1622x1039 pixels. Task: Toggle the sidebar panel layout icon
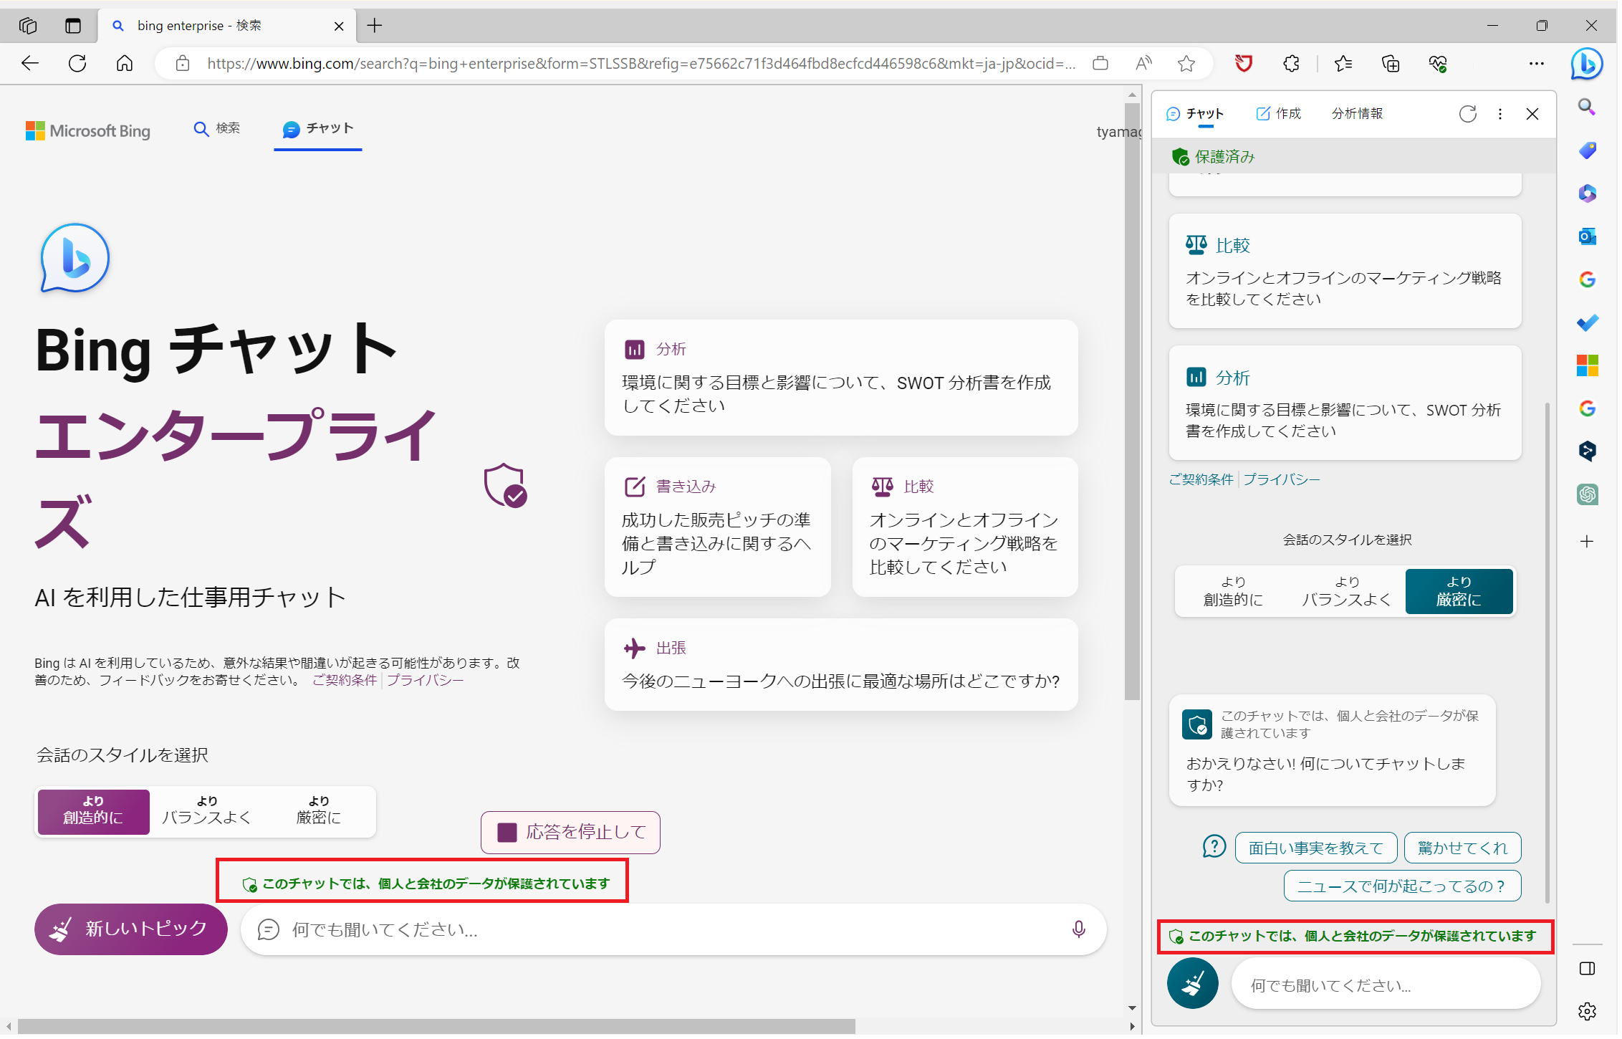(1587, 969)
